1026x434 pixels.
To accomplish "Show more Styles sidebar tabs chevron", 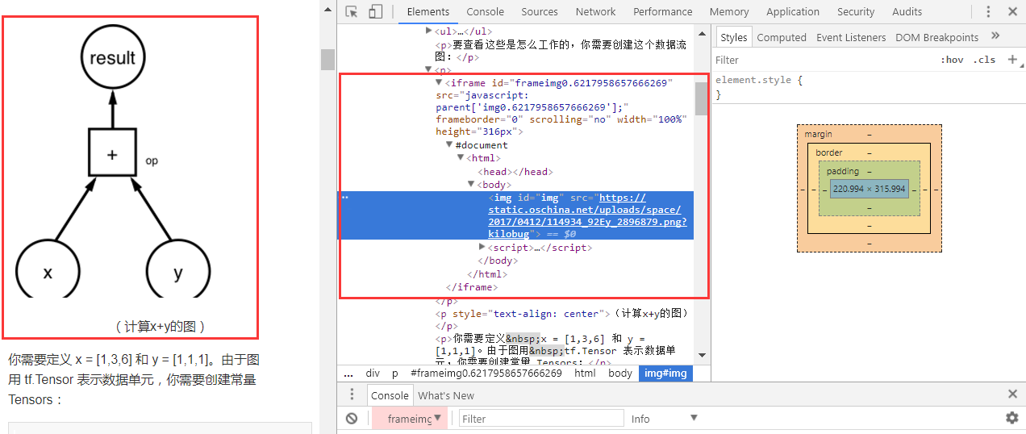I will [x=995, y=36].
